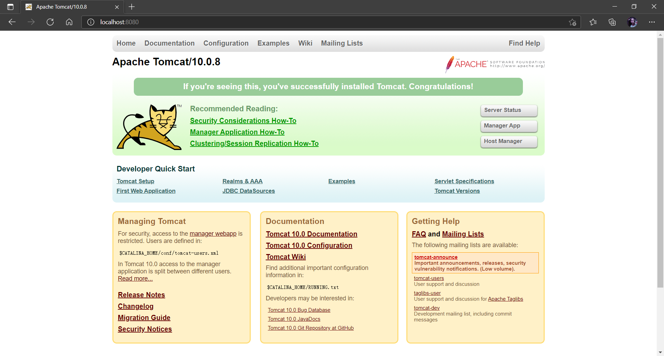Click the Tomcat cat mascot image
The width and height of the screenshot is (664, 356).
149,127
